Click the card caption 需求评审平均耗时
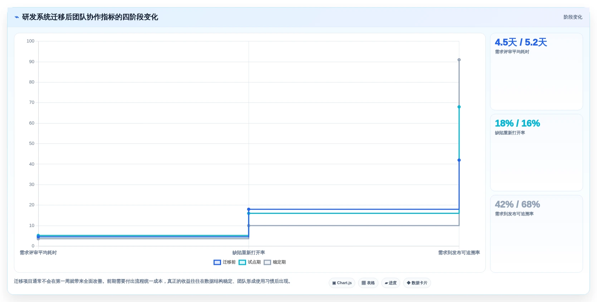The image size is (597, 302). [x=512, y=52]
